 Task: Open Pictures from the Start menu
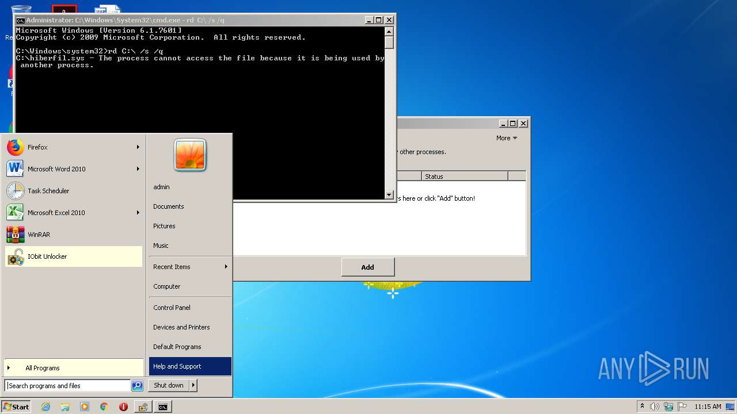click(x=190, y=226)
